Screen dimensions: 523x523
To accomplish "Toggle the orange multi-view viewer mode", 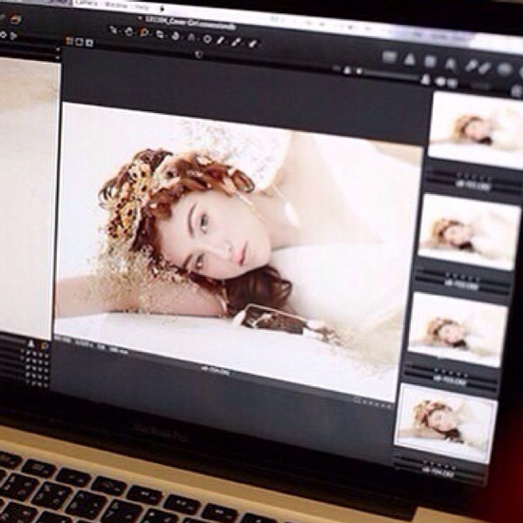I will [x=69, y=41].
